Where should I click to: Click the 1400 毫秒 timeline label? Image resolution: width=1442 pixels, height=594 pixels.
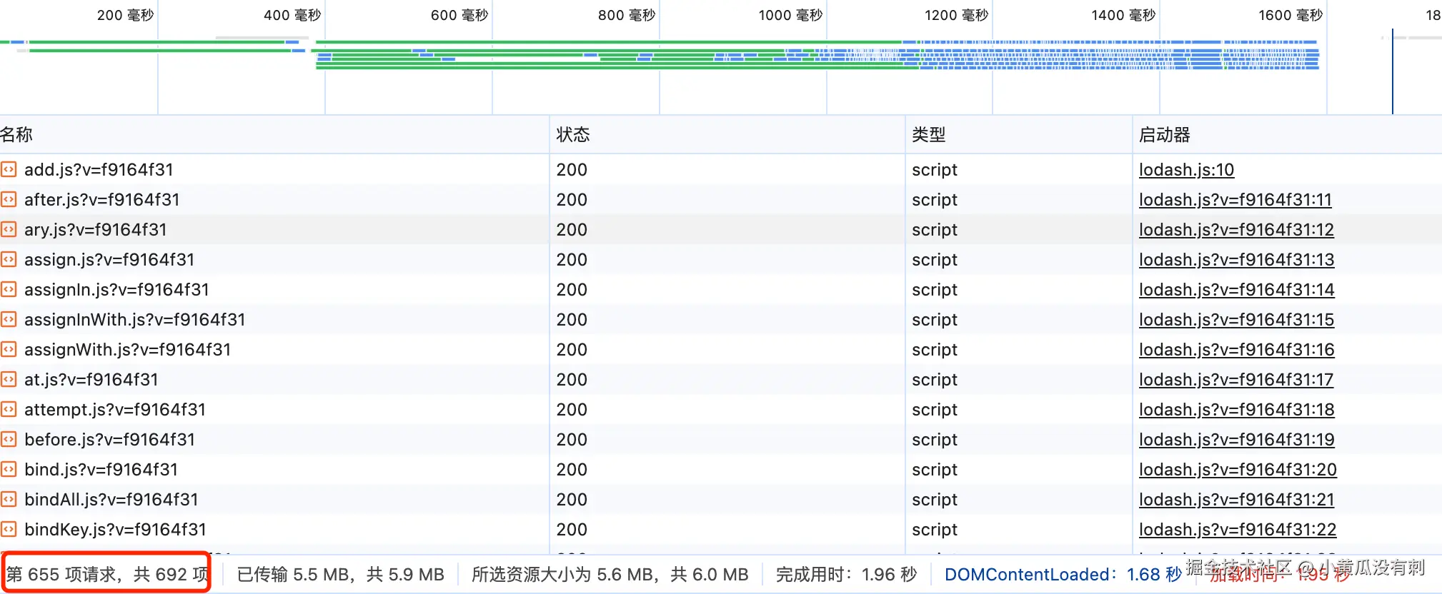pos(1123,15)
